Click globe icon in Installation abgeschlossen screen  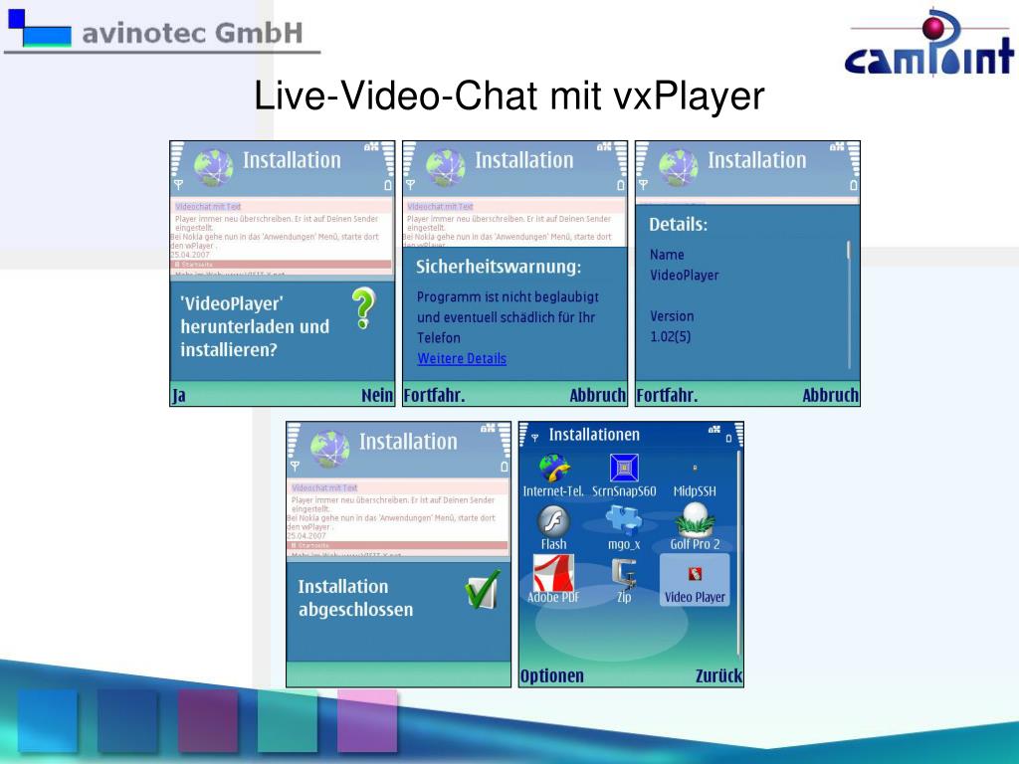[x=329, y=449]
